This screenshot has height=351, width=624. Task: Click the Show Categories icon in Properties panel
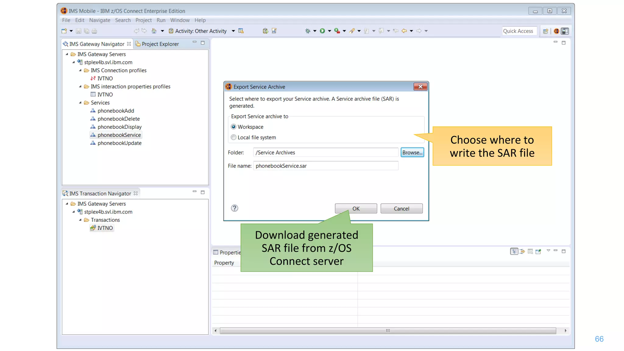[x=514, y=251]
